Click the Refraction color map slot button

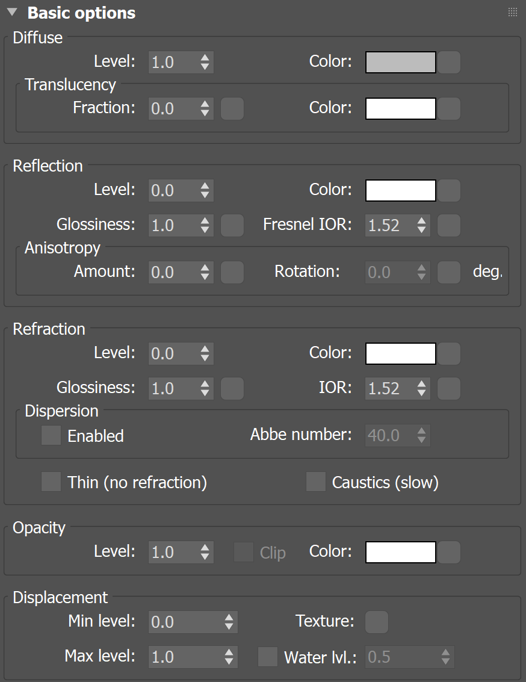tap(449, 353)
